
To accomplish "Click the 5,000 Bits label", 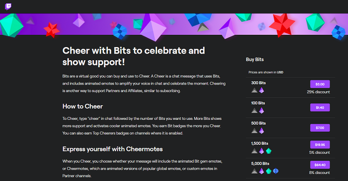I will coord(260,164).
